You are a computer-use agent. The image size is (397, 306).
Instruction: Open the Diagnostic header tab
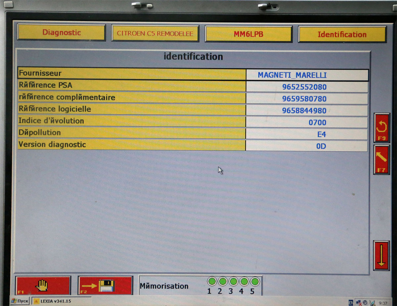tap(61, 32)
